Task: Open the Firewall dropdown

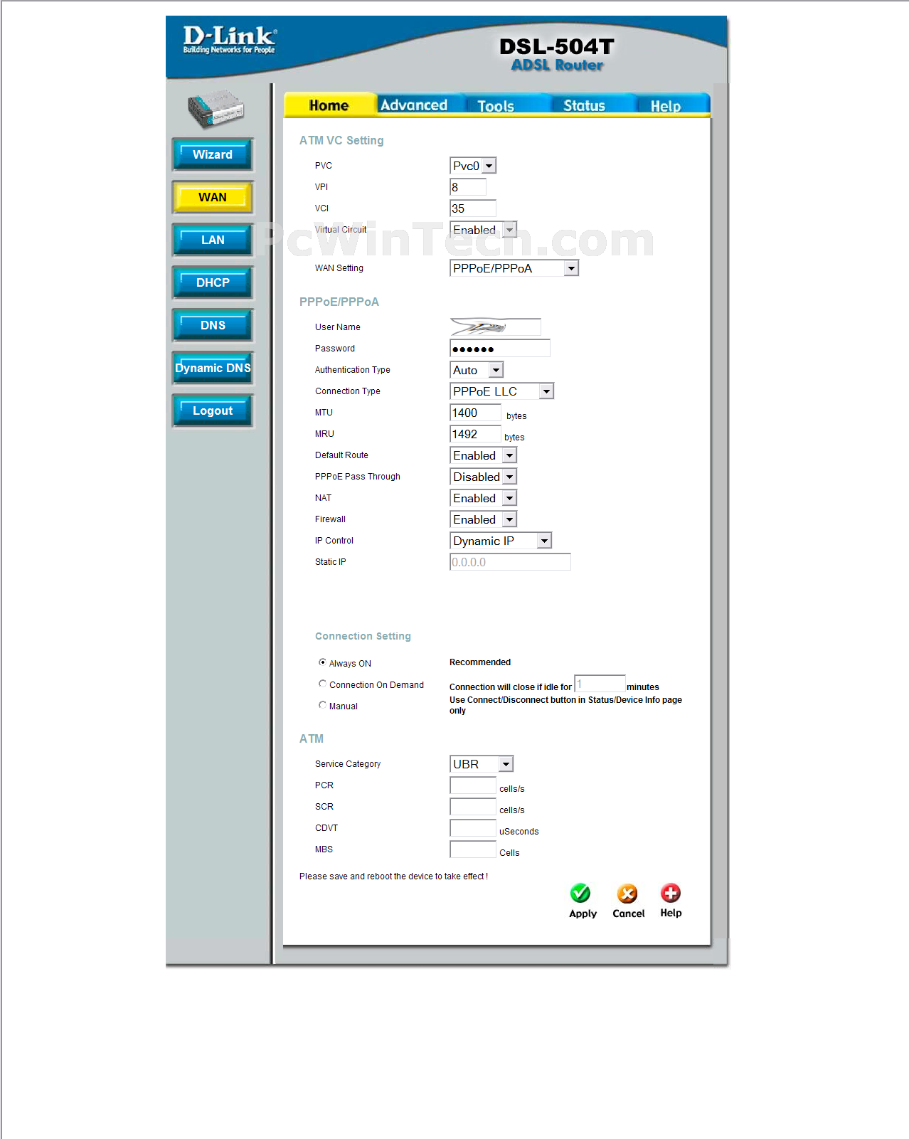Action: 483,519
